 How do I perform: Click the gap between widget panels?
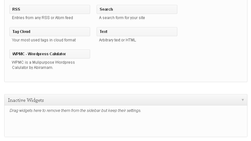click(126, 88)
